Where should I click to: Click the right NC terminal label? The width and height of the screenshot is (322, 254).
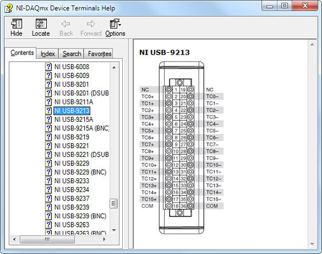pos(210,90)
